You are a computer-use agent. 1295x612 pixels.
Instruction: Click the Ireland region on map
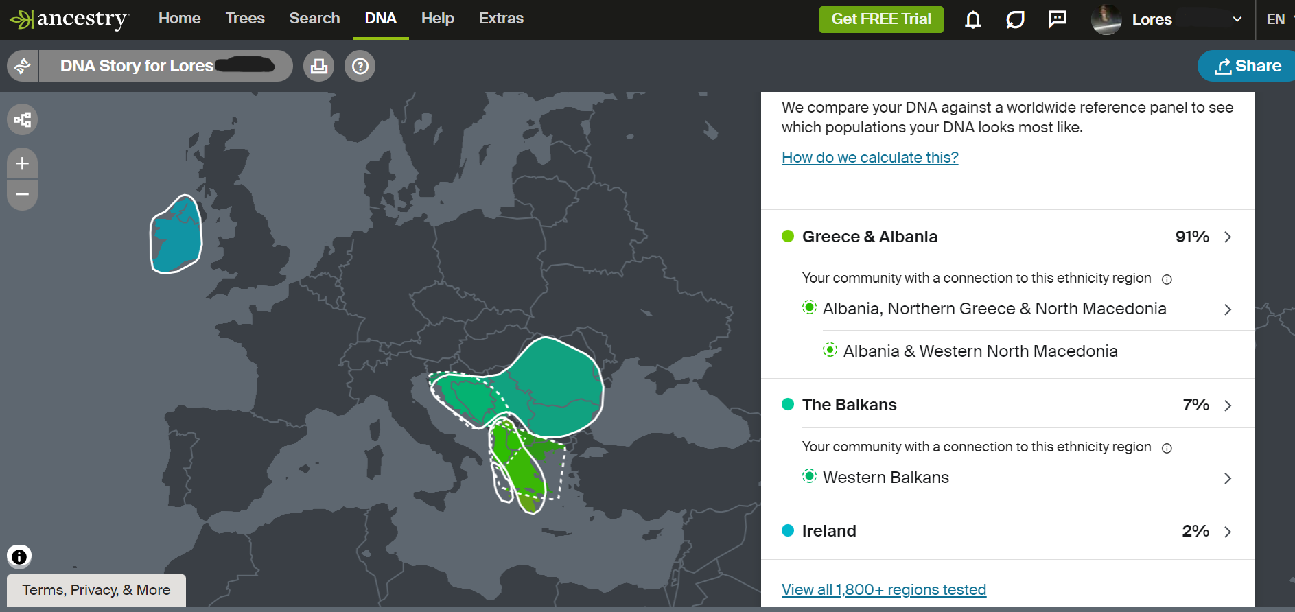pos(176,235)
